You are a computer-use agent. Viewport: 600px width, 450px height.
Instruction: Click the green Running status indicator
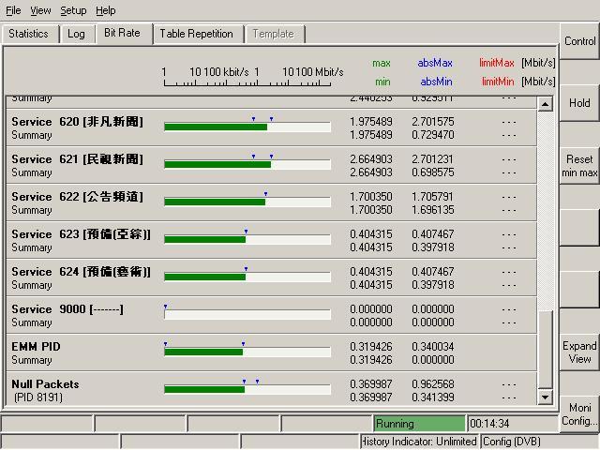tap(418, 424)
